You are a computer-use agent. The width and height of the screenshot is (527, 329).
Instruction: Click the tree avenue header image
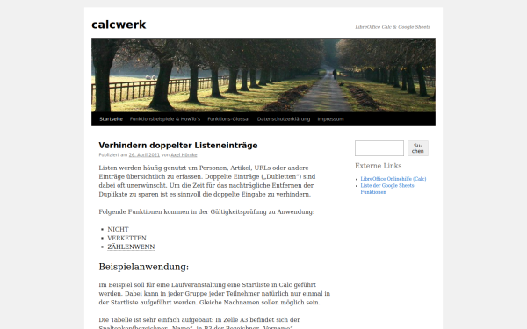click(x=263, y=75)
